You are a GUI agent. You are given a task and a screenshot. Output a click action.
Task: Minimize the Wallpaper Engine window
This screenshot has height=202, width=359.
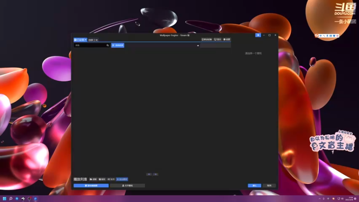click(264, 35)
